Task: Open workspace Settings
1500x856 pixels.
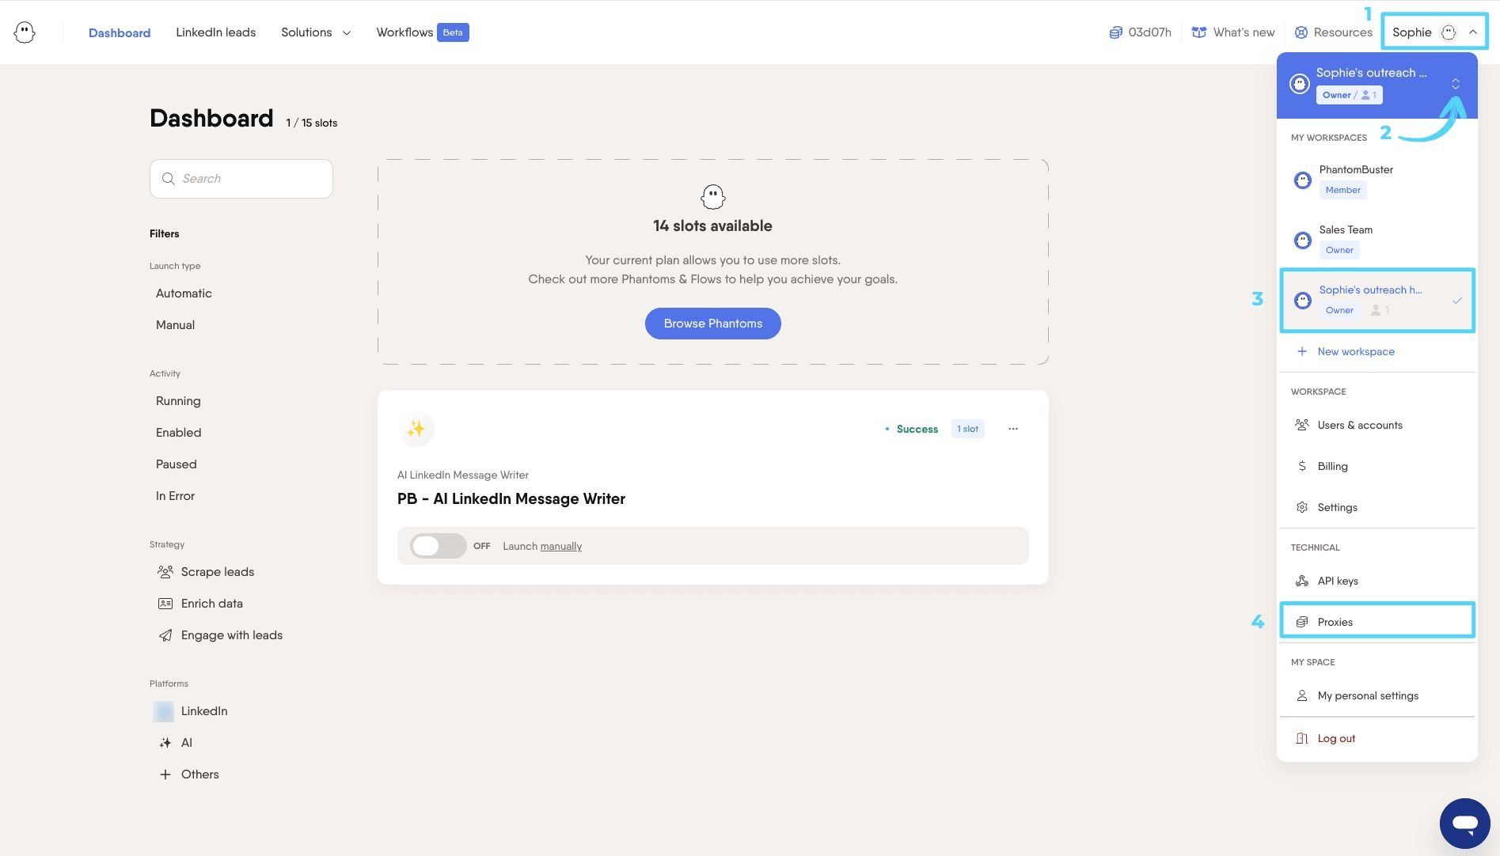Action: click(x=1377, y=507)
